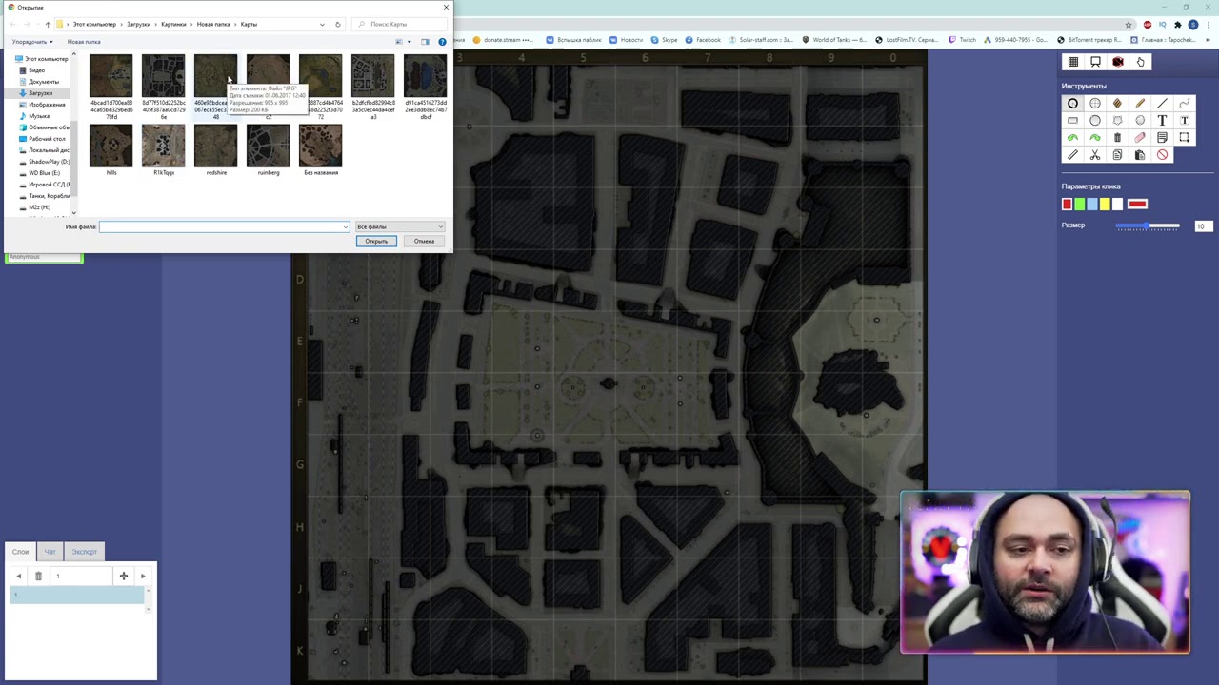
Task: Click the Поиск: Карты search box
Action: [x=399, y=24]
